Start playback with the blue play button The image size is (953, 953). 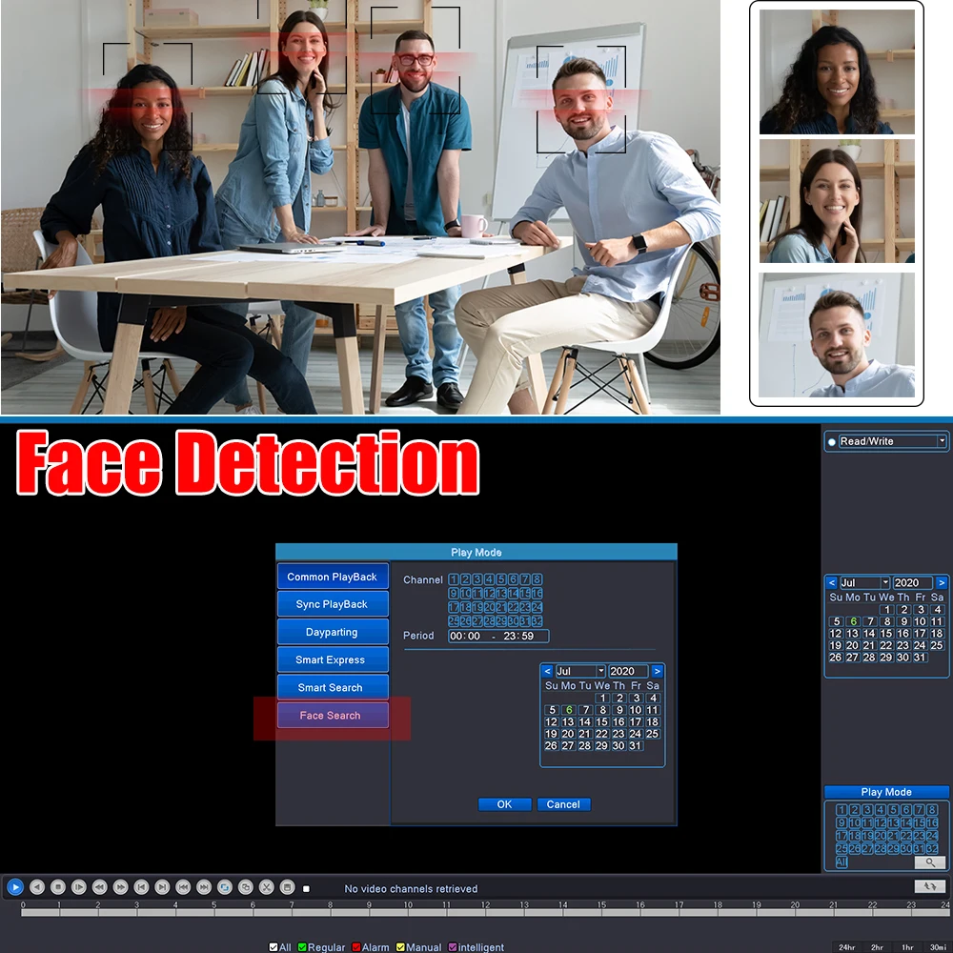[16, 887]
